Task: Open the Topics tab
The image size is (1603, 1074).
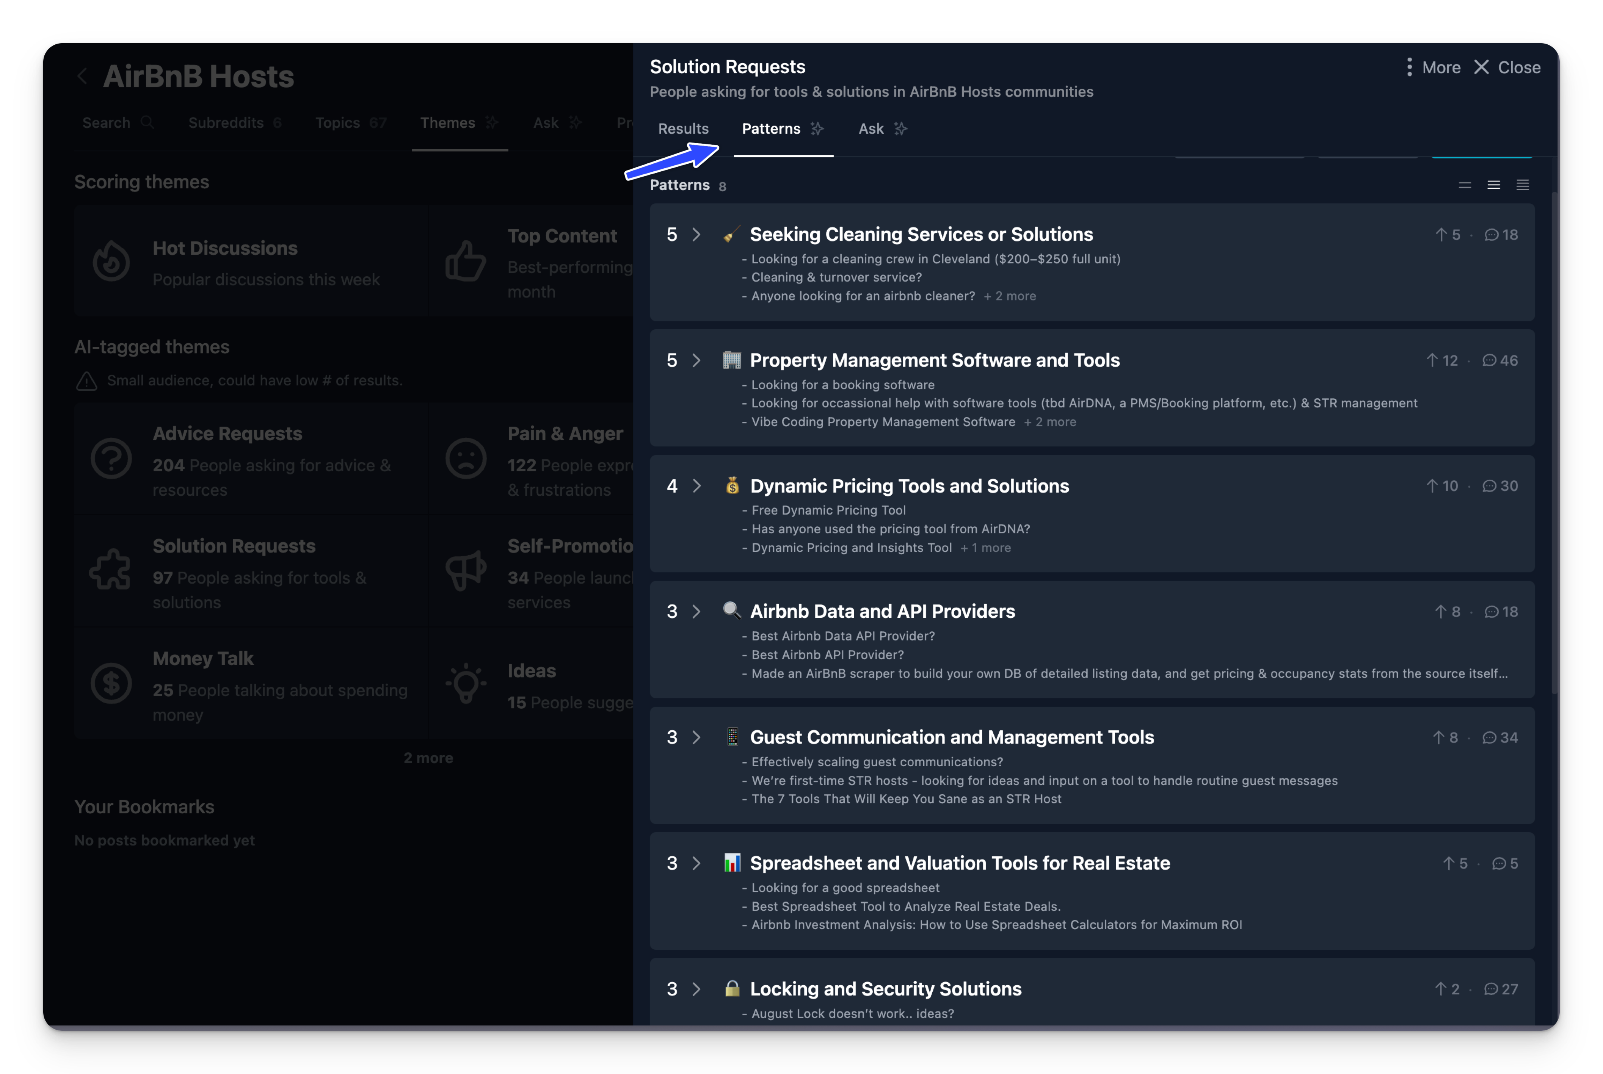Action: 351,123
